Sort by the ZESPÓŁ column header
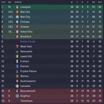 pos(18,2)
